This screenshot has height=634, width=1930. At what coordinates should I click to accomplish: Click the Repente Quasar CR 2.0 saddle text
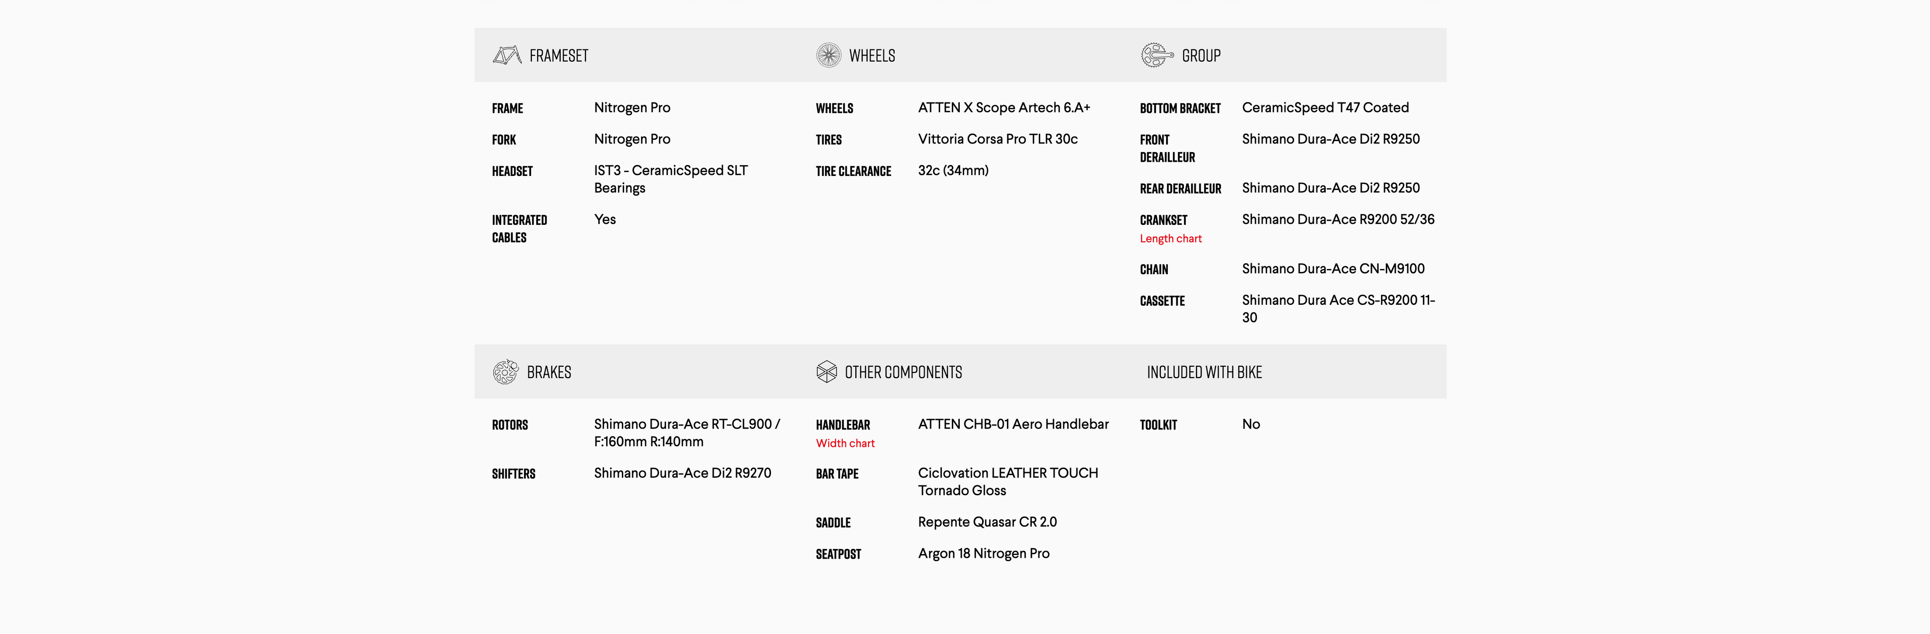click(x=987, y=523)
